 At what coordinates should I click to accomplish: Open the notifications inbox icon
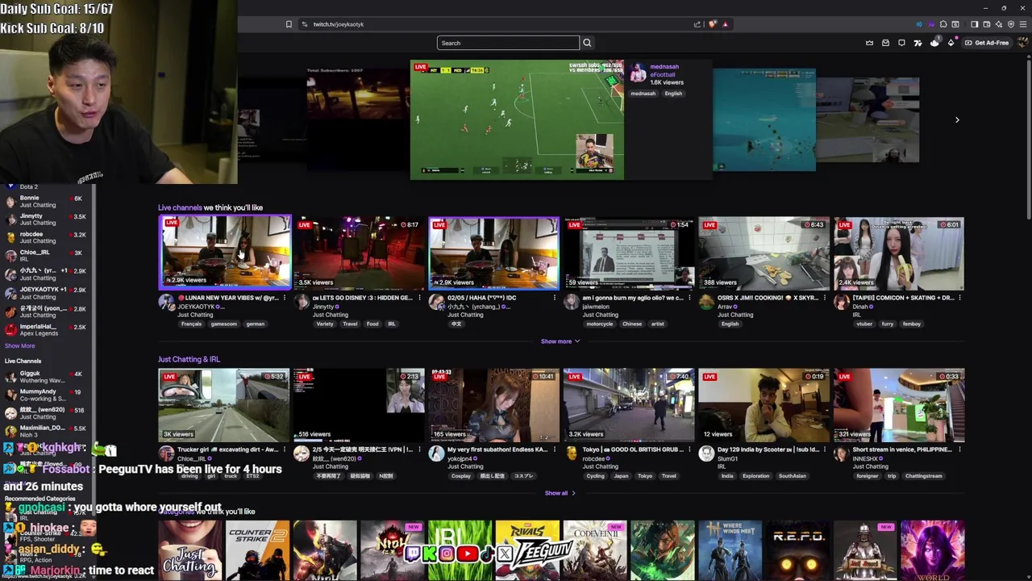tap(885, 43)
